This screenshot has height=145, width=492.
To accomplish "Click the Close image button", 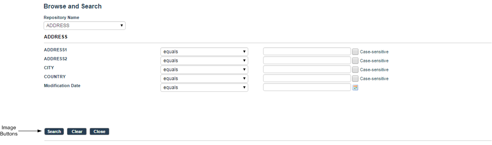I will 99,132.
